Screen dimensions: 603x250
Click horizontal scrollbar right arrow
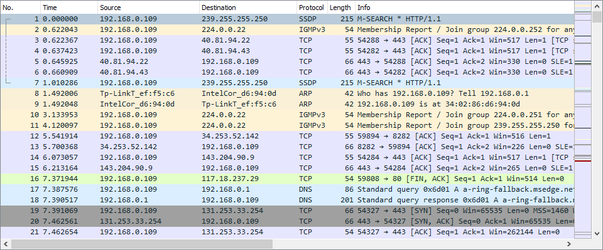click(569, 244)
